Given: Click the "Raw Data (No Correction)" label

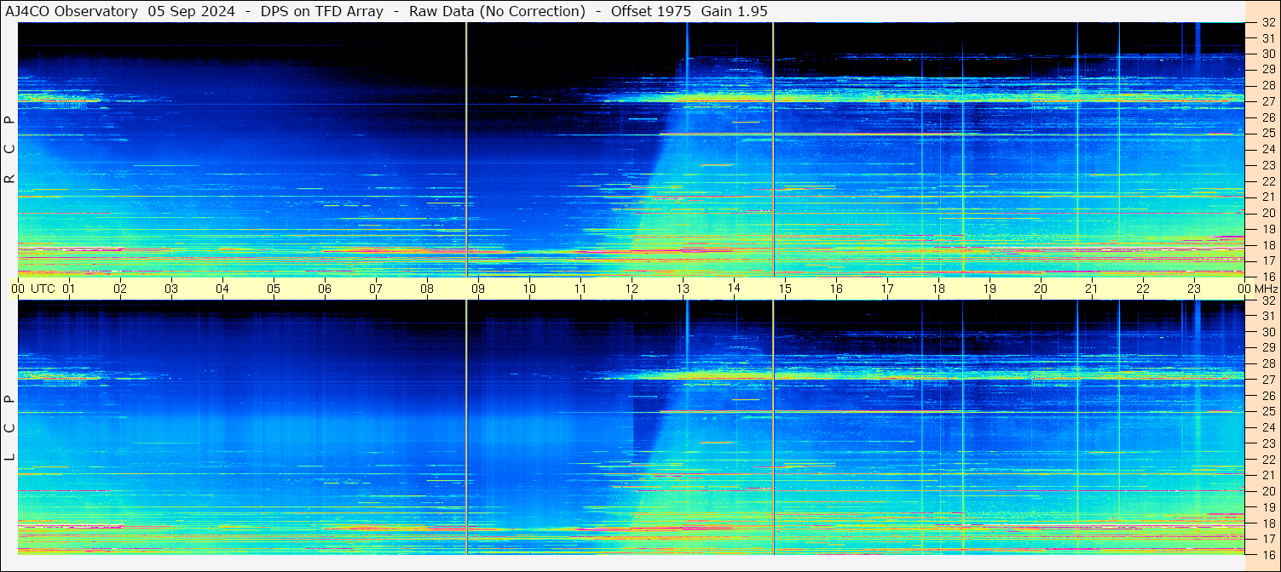Looking at the screenshot, I should click(497, 11).
